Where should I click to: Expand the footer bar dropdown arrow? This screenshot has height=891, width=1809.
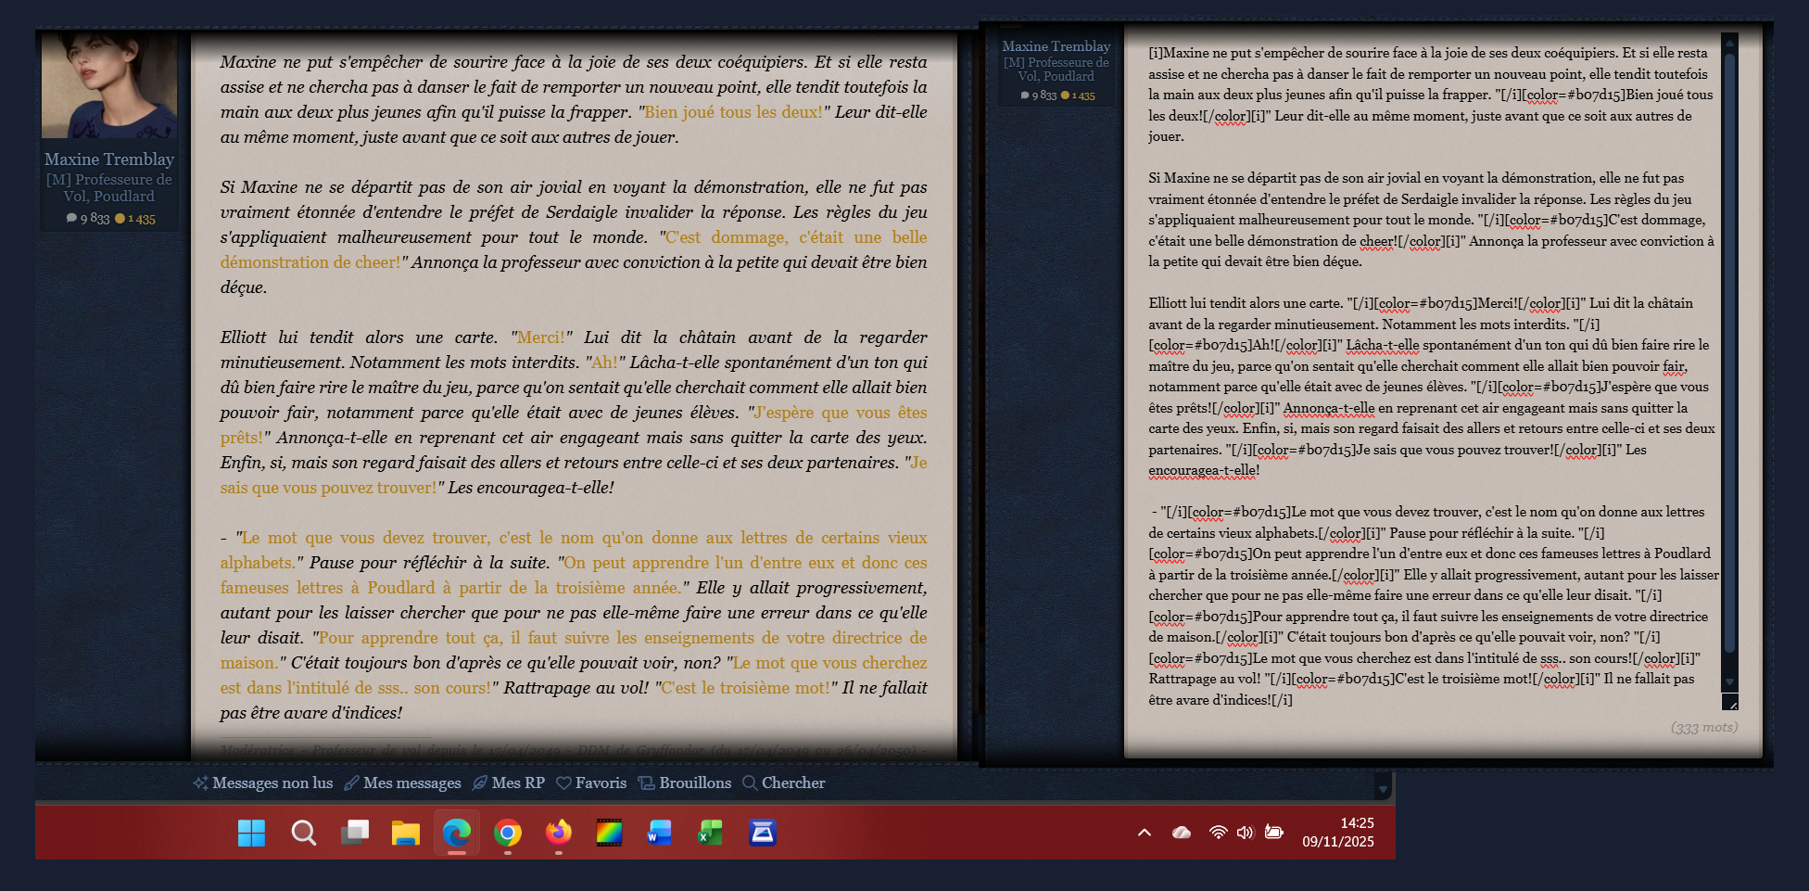click(1383, 789)
